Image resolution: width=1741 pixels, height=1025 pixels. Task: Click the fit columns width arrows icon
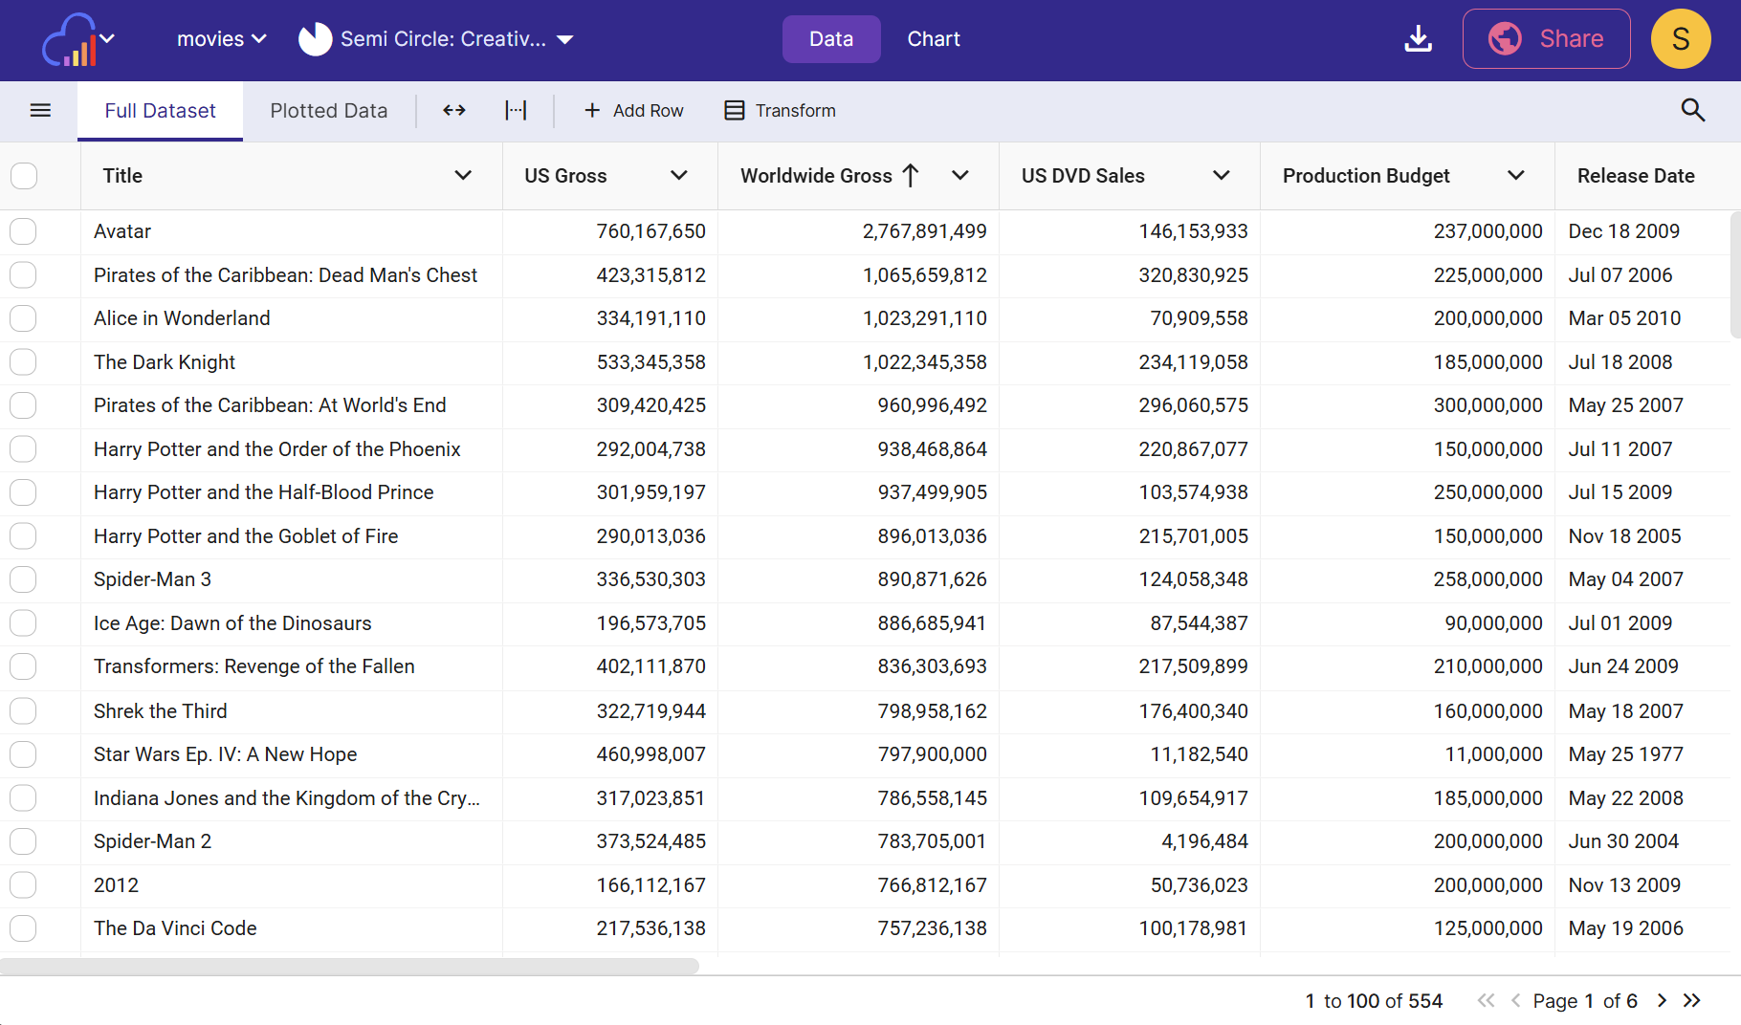[x=454, y=111]
